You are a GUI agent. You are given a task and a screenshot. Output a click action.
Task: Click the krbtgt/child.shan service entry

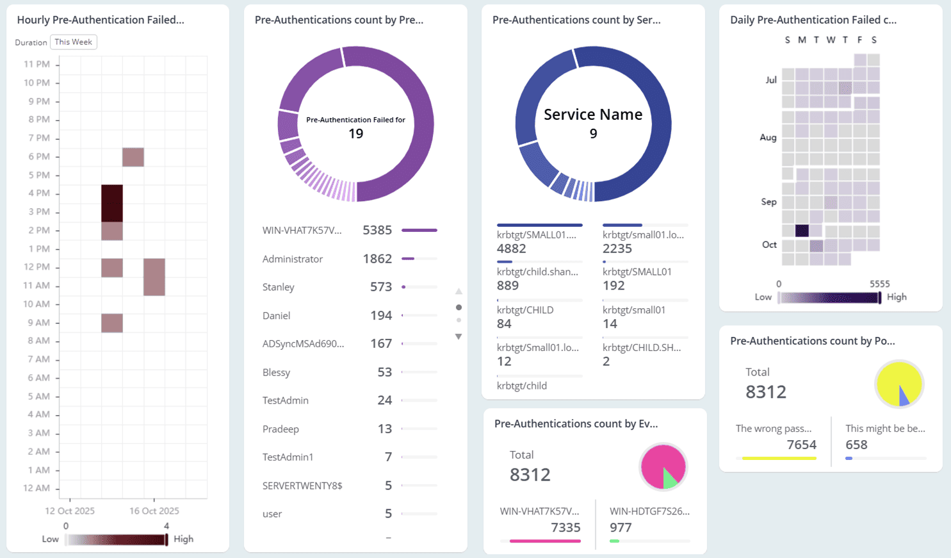point(537,279)
